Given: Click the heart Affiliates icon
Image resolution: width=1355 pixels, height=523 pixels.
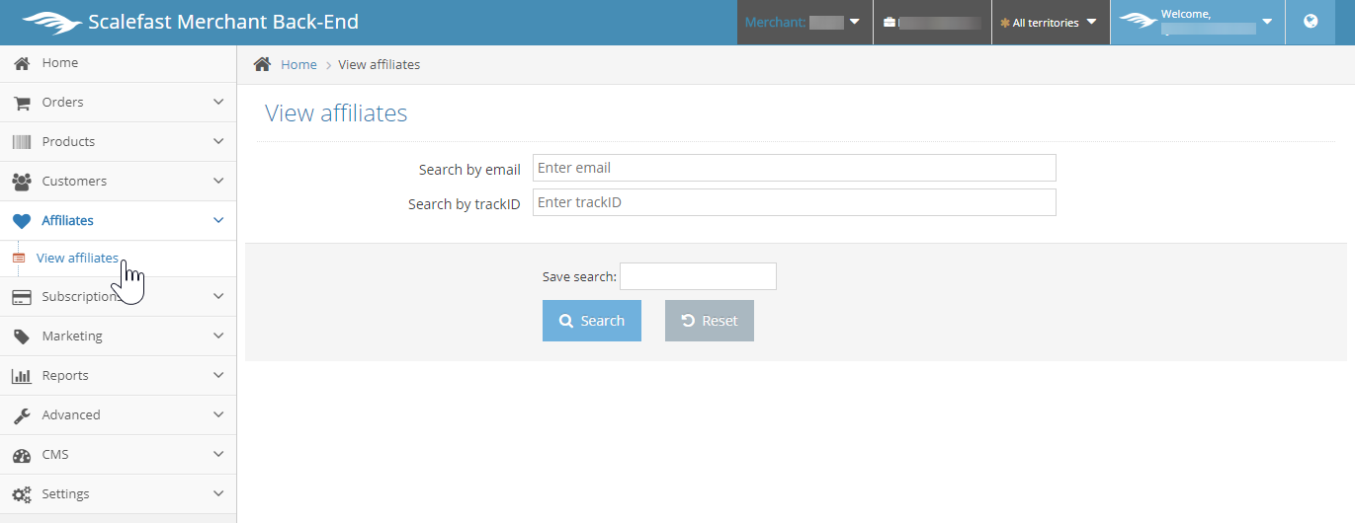Looking at the screenshot, I should 21,221.
